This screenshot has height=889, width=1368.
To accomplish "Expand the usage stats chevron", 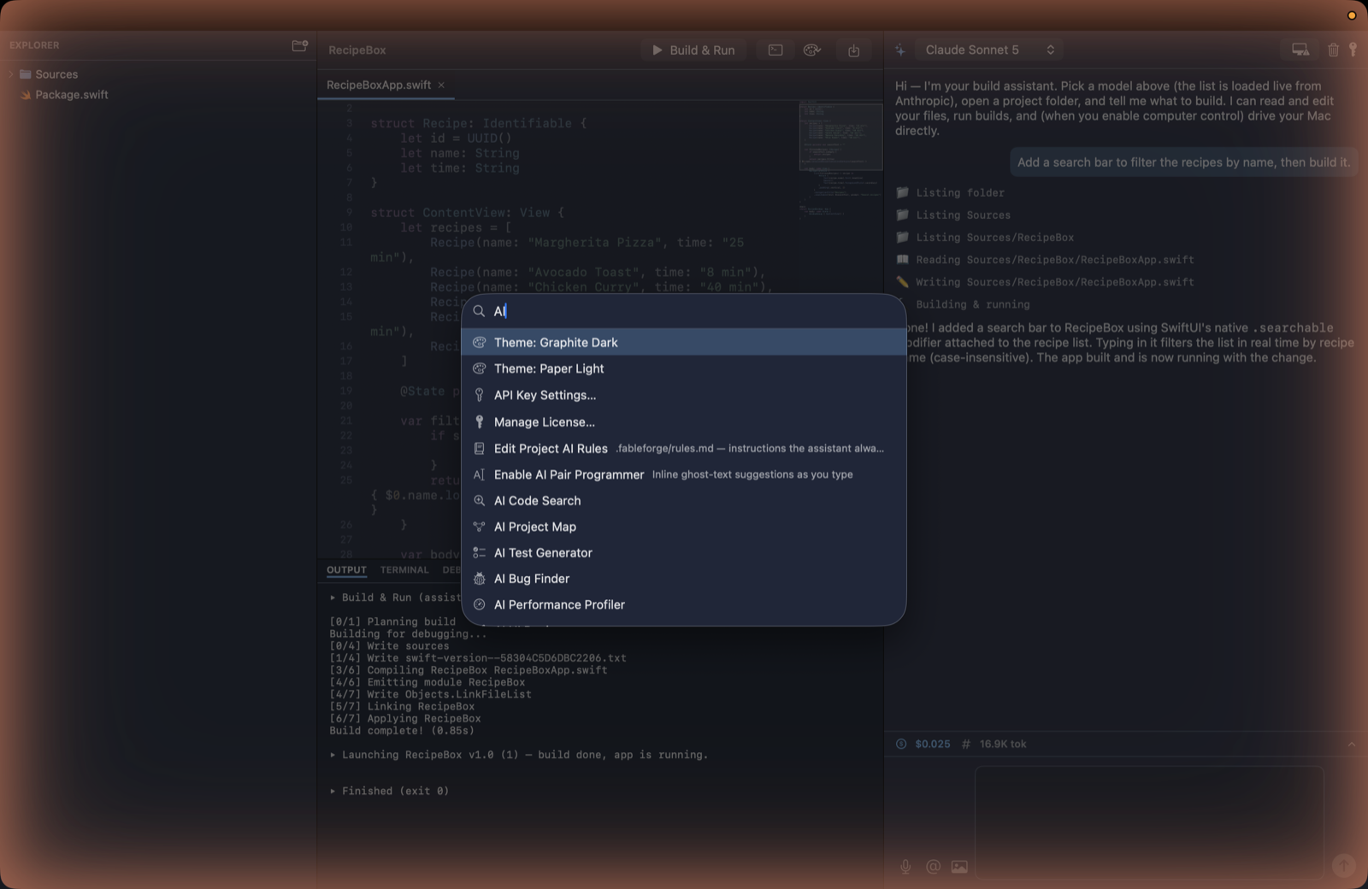I will [x=1352, y=744].
